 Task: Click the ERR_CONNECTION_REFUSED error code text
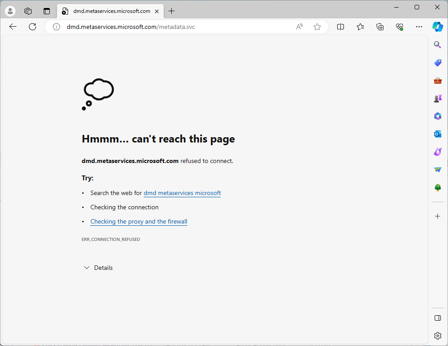click(x=111, y=239)
